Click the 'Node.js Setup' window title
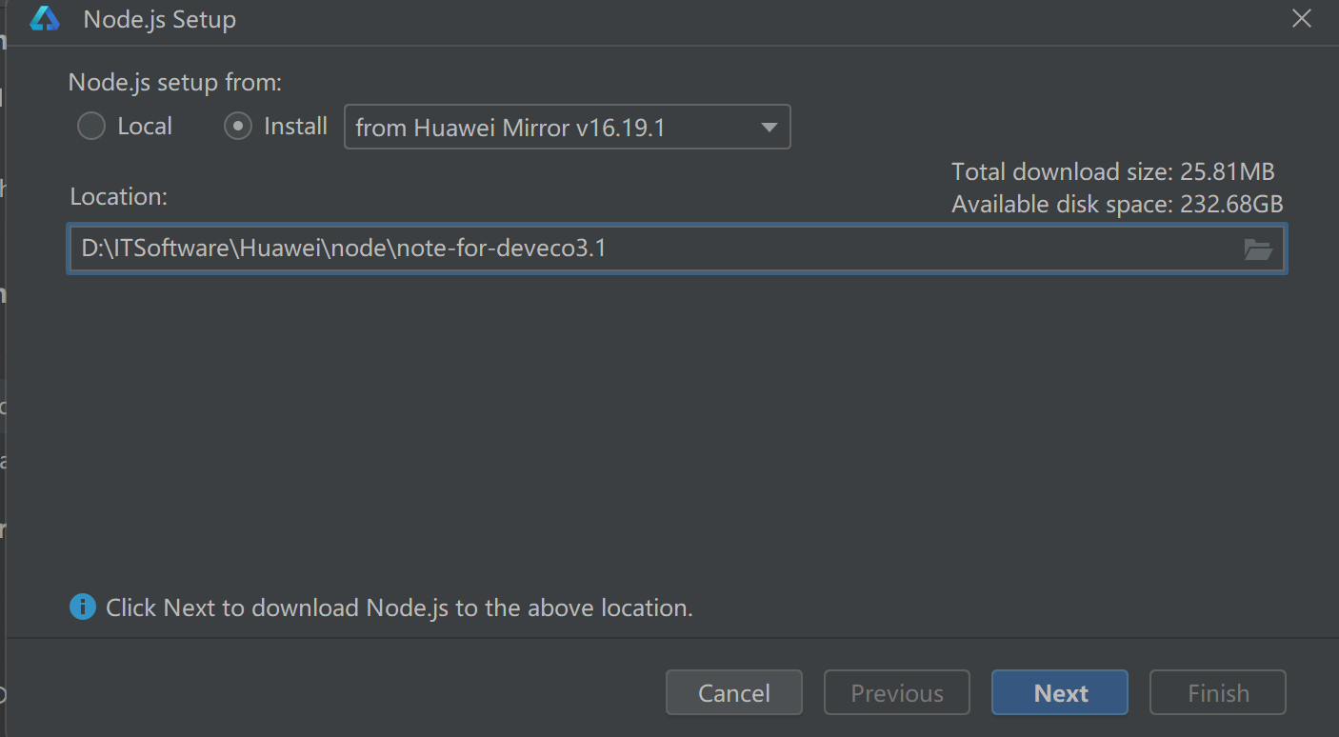This screenshot has width=1339, height=737. [160, 19]
